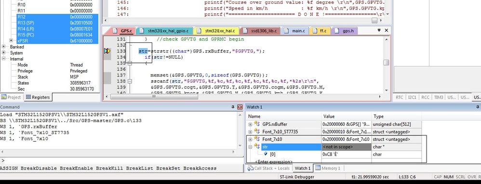Select the R13 (SP) register row

click(57, 23)
